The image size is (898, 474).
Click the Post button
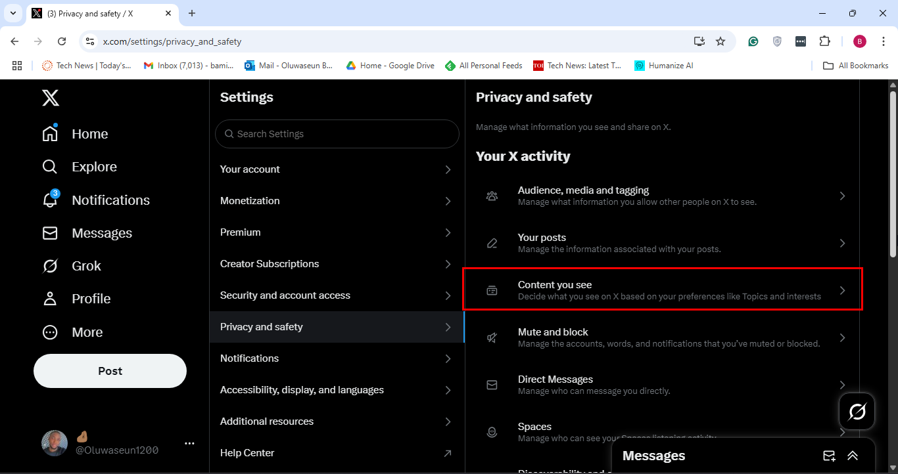point(110,371)
